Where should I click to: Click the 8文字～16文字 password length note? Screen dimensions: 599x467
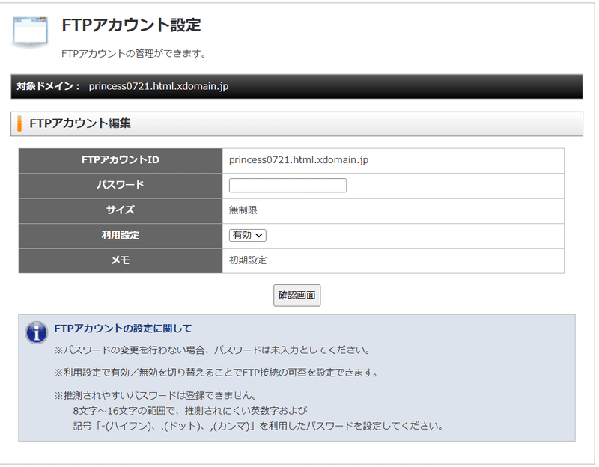(x=190, y=411)
